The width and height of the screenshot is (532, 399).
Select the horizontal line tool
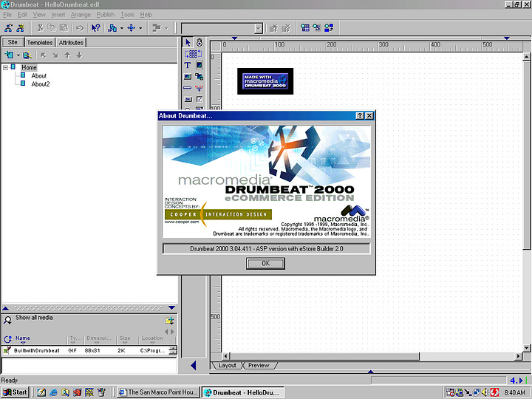click(188, 88)
